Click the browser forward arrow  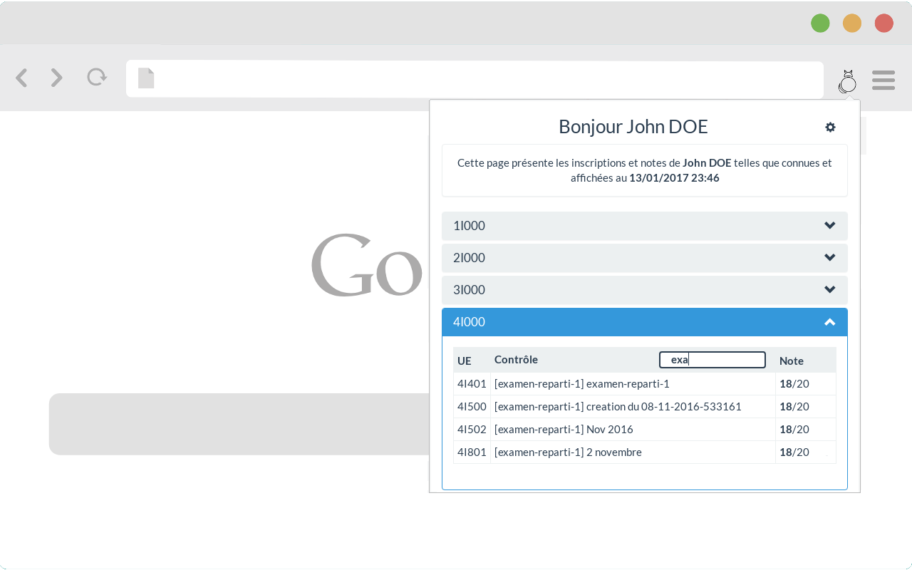[57, 78]
